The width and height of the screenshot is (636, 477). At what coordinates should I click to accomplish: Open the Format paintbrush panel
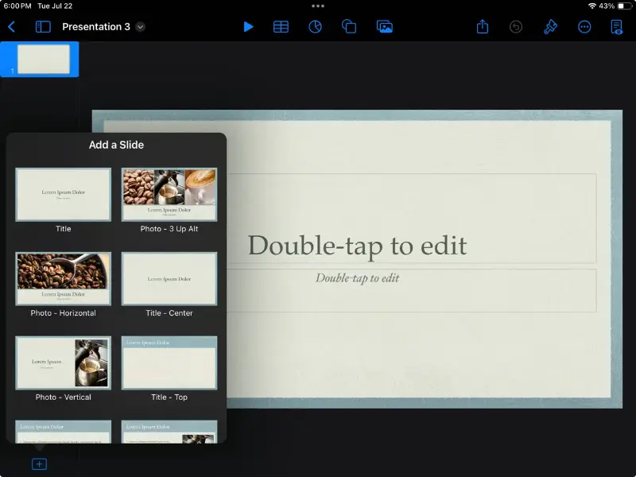[550, 27]
